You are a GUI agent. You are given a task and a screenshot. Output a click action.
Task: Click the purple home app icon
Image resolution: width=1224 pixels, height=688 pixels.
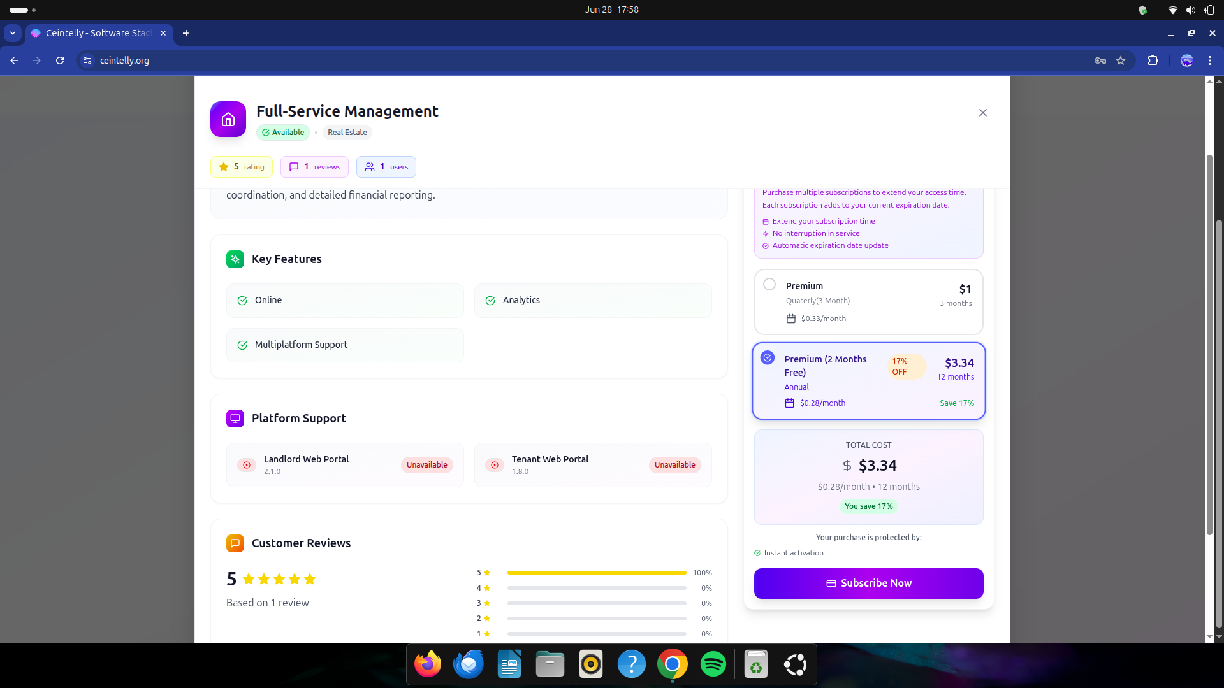point(228,119)
